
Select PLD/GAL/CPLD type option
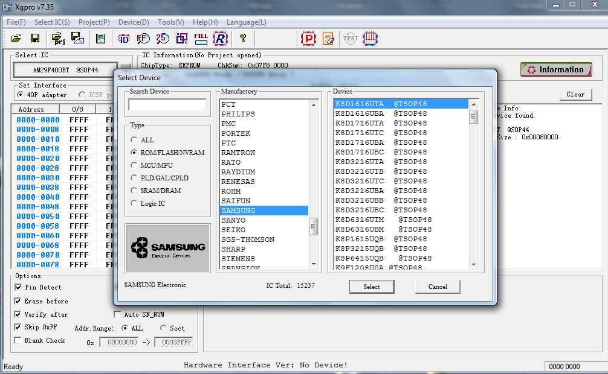[134, 178]
